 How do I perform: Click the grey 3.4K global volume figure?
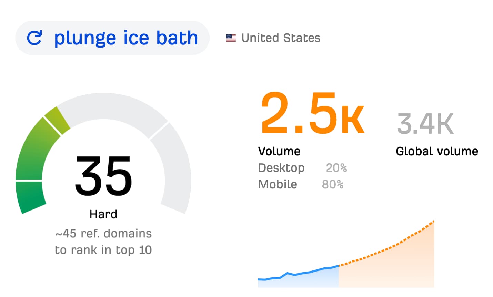(425, 123)
